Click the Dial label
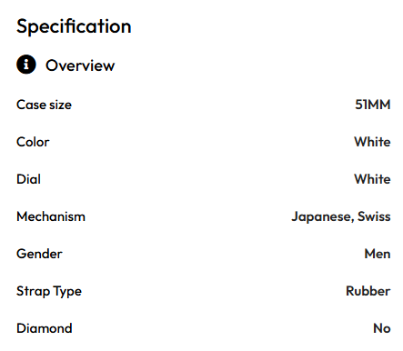This screenshot has width=403, height=351. tap(28, 179)
